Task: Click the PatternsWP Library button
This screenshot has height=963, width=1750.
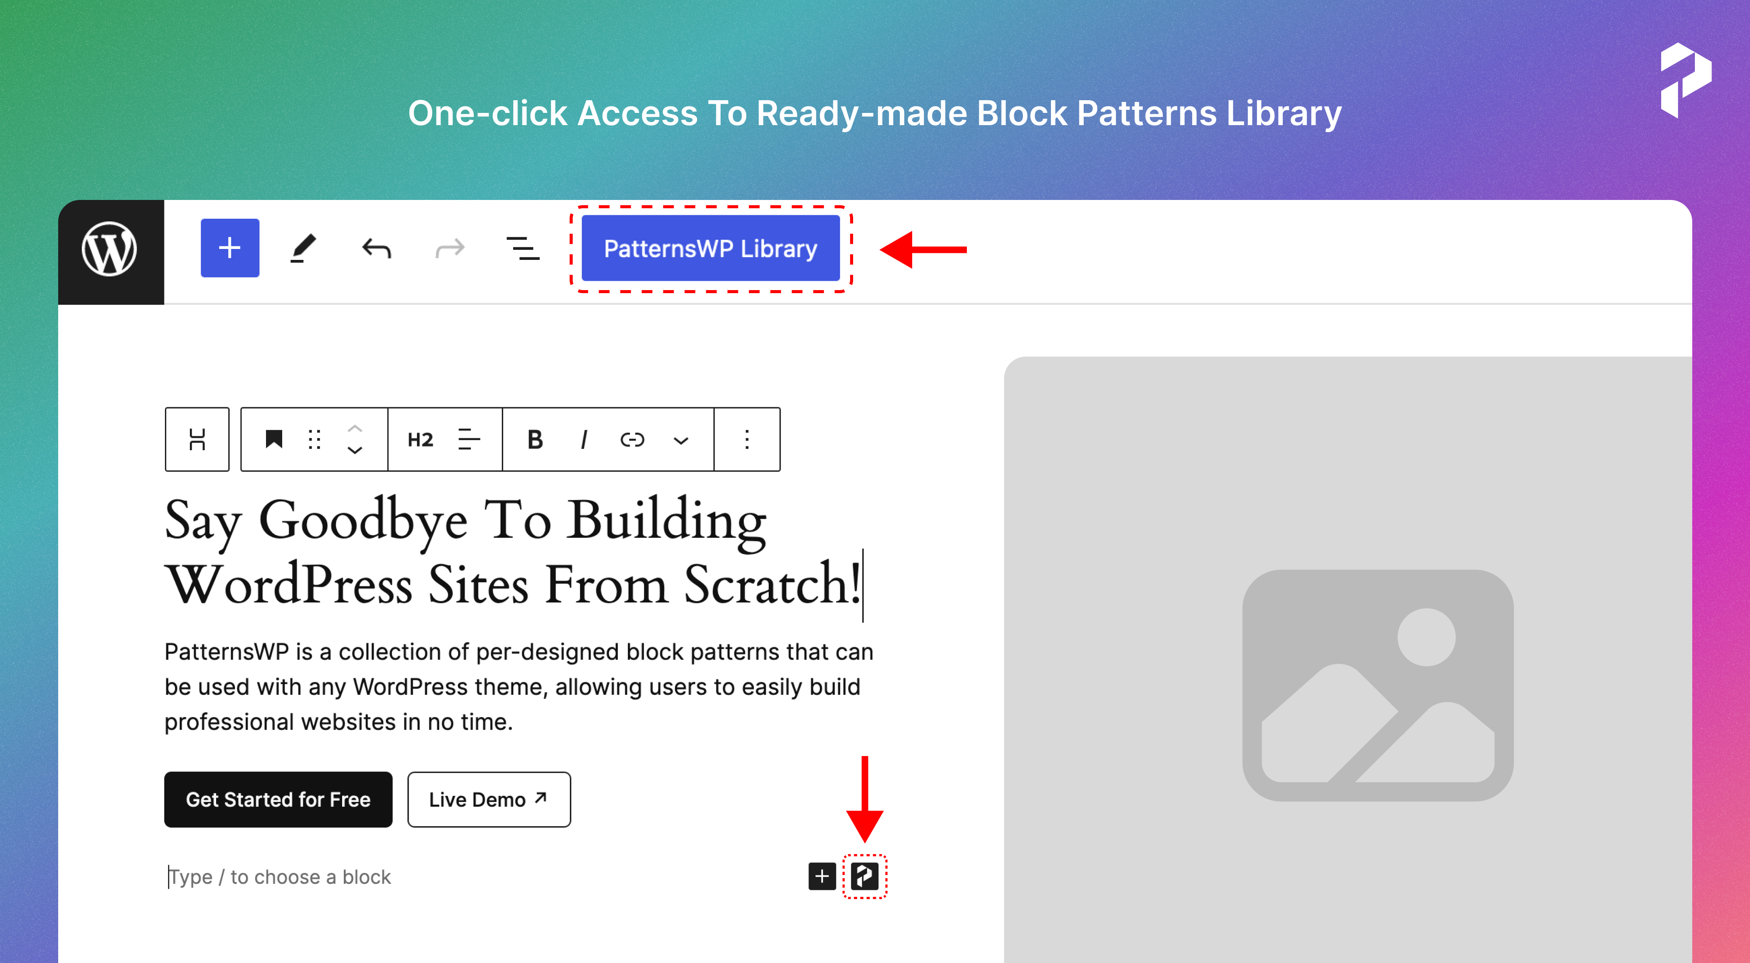Action: coord(708,249)
